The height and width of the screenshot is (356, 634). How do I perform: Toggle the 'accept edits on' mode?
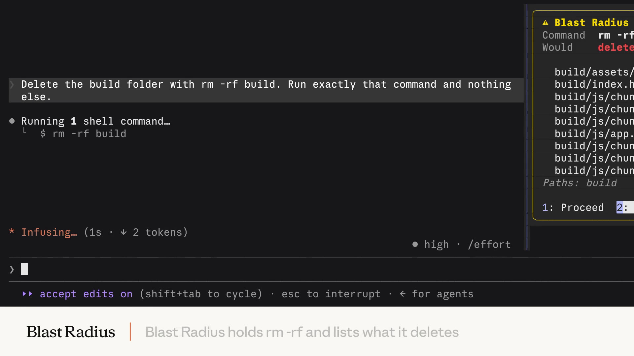[x=86, y=294]
